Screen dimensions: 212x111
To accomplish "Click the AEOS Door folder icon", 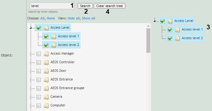I will point(46,71).
